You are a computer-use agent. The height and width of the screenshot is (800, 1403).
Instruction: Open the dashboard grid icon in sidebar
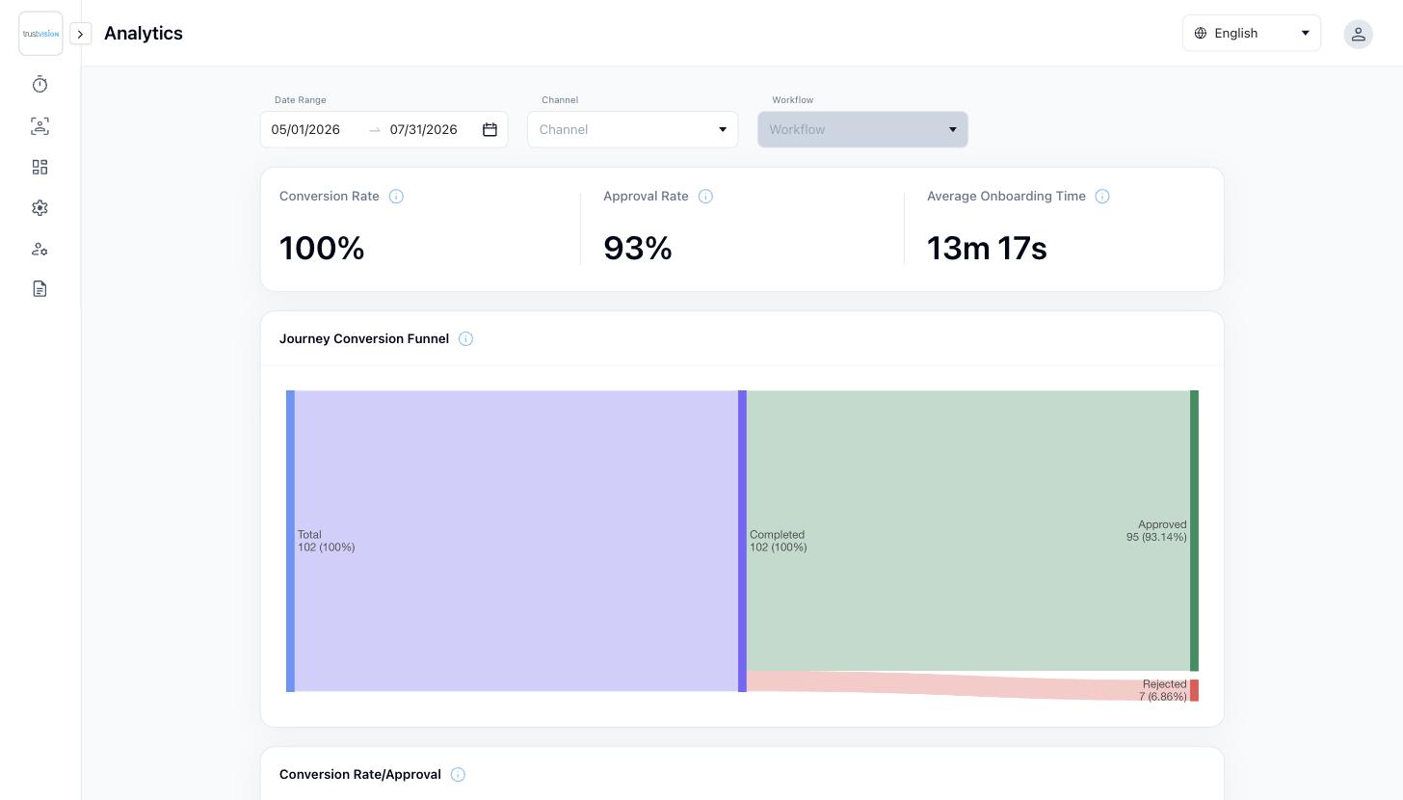[x=40, y=168]
